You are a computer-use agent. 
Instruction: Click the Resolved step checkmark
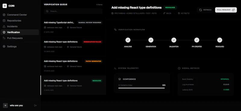pos(220,40)
